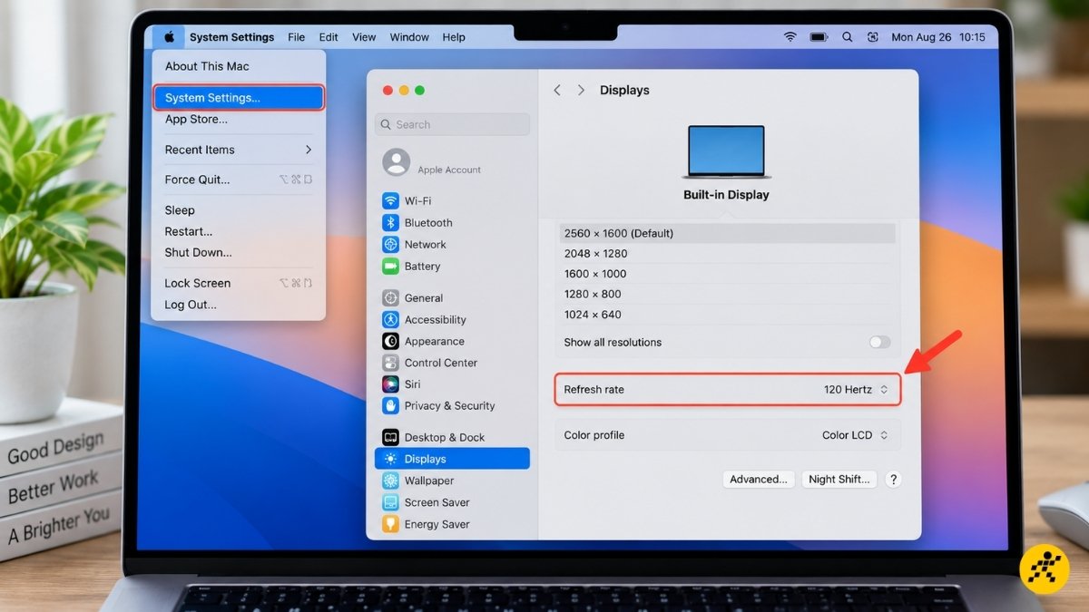Click the Desktop & Dock sidebar icon

tap(390, 437)
